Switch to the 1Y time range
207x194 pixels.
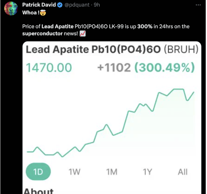147,172
